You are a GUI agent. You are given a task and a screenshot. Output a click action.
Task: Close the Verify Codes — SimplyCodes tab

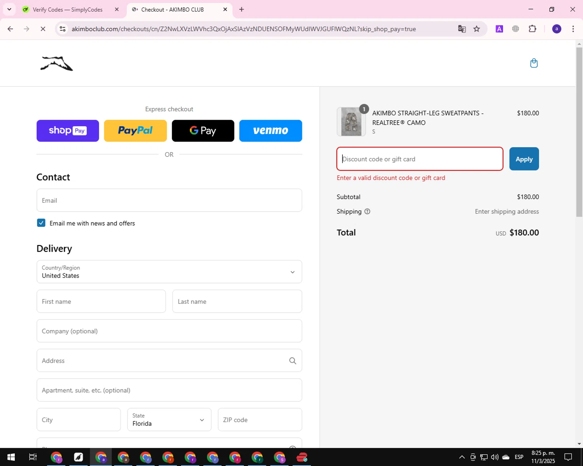tap(117, 9)
